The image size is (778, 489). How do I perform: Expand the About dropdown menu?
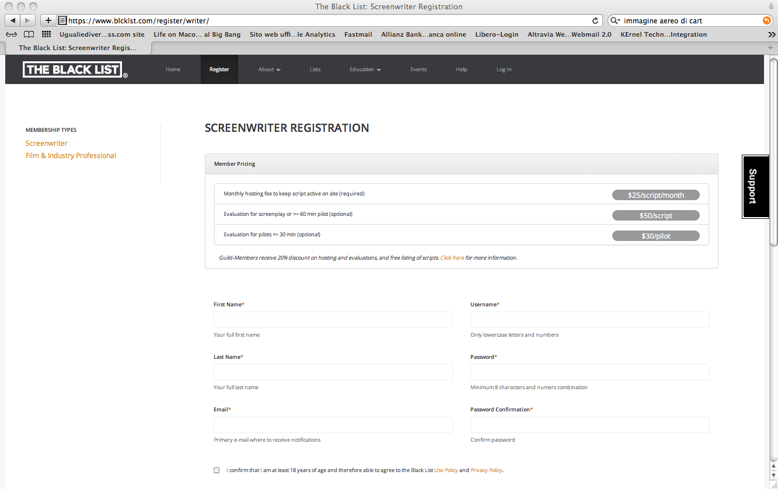tap(269, 69)
